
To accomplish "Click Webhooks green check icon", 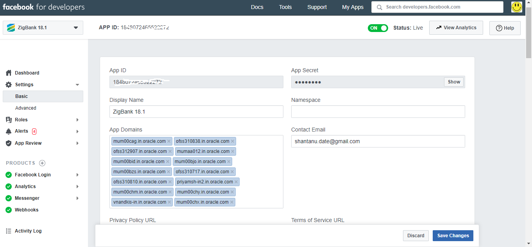I will [x=9, y=210].
